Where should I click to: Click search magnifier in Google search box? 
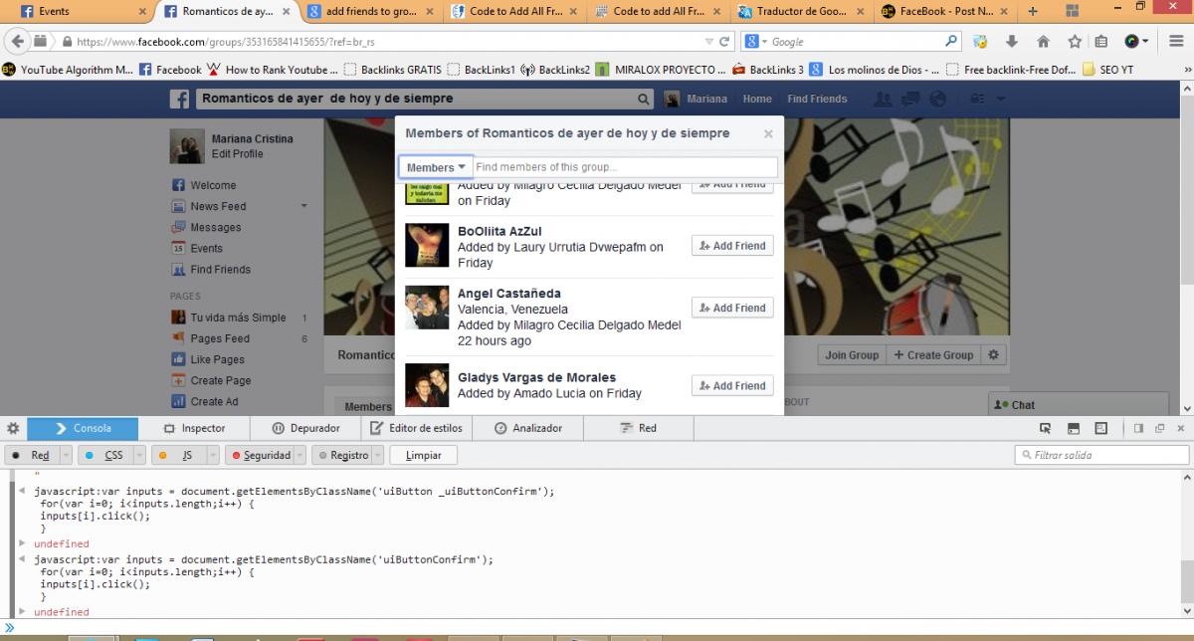(953, 42)
